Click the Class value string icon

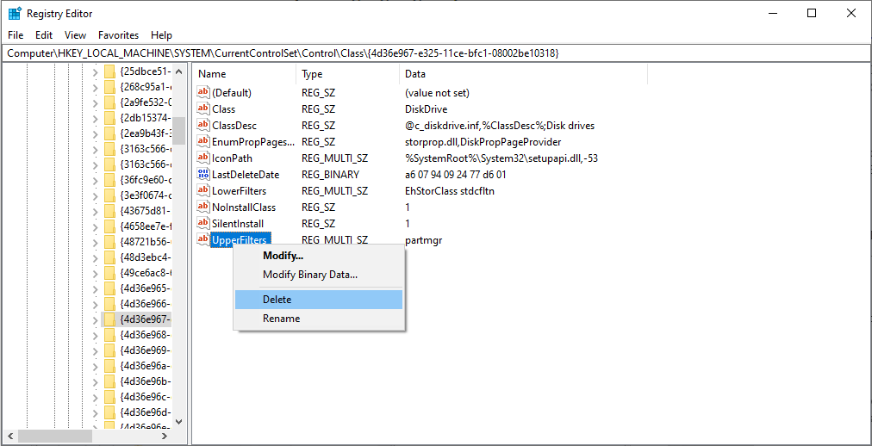coord(203,108)
